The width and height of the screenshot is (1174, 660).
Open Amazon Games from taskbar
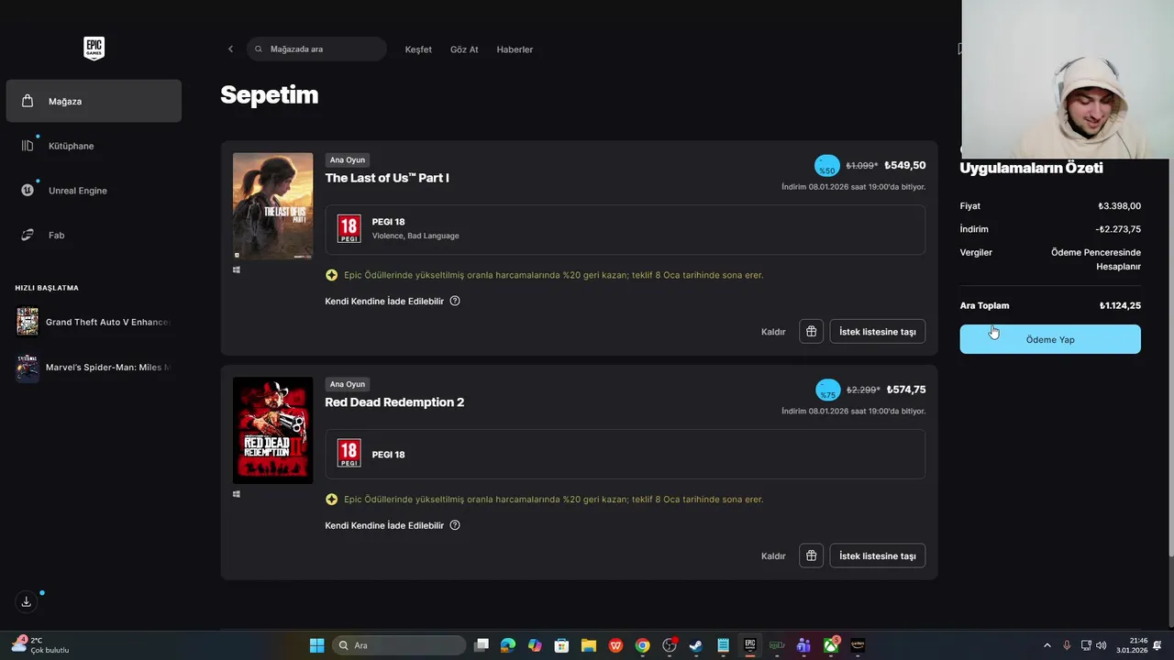[x=858, y=645]
